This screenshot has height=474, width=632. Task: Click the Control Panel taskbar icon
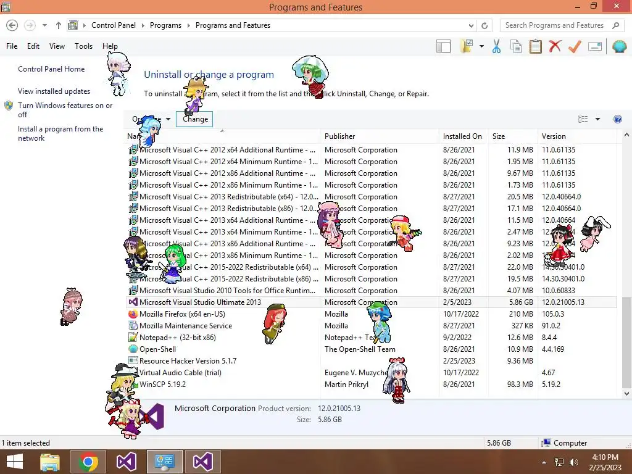click(164, 462)
